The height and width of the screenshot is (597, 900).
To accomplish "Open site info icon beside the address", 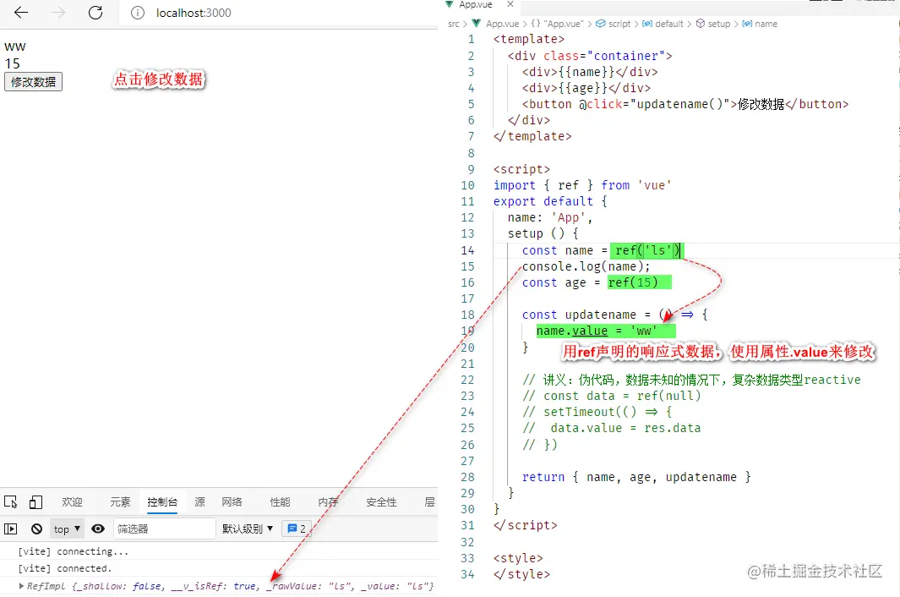I will [138, 13].
